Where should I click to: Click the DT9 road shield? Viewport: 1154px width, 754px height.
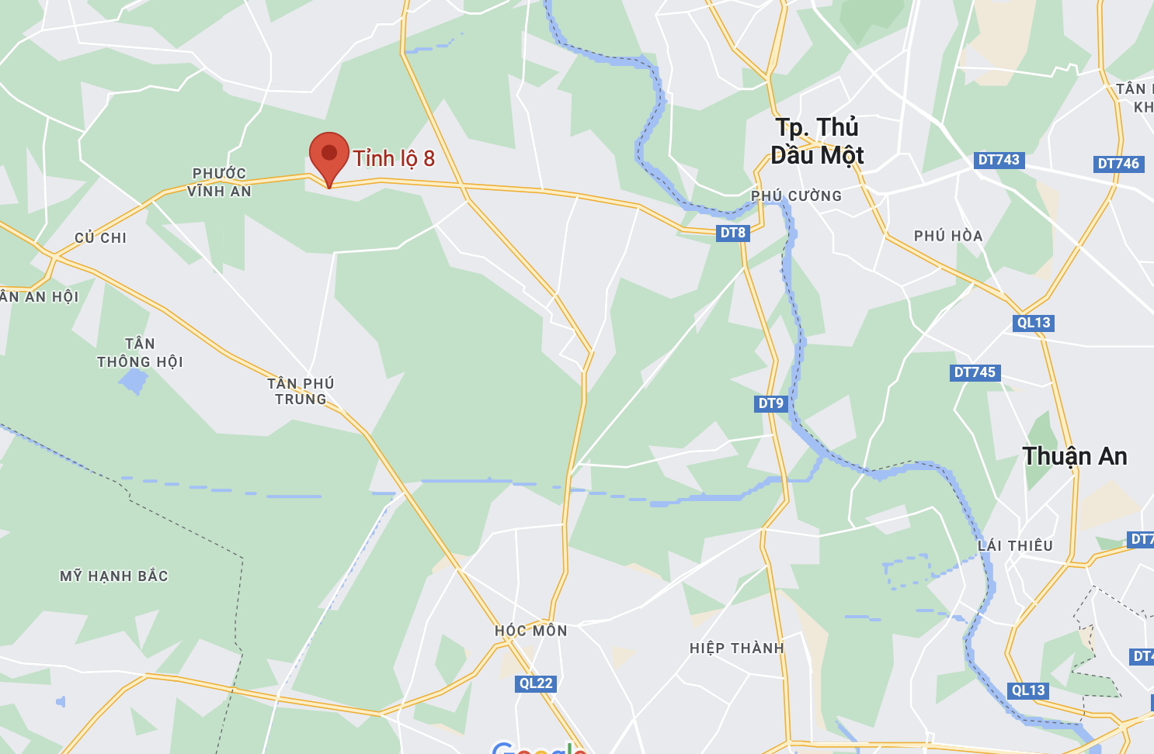click(771, 403)
